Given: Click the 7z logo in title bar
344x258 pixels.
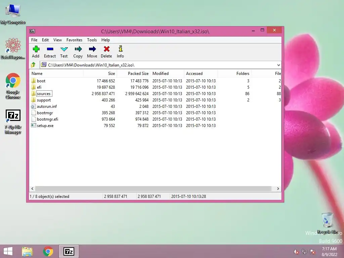Looking at the screenshot, I should click(x=32, y=31).
